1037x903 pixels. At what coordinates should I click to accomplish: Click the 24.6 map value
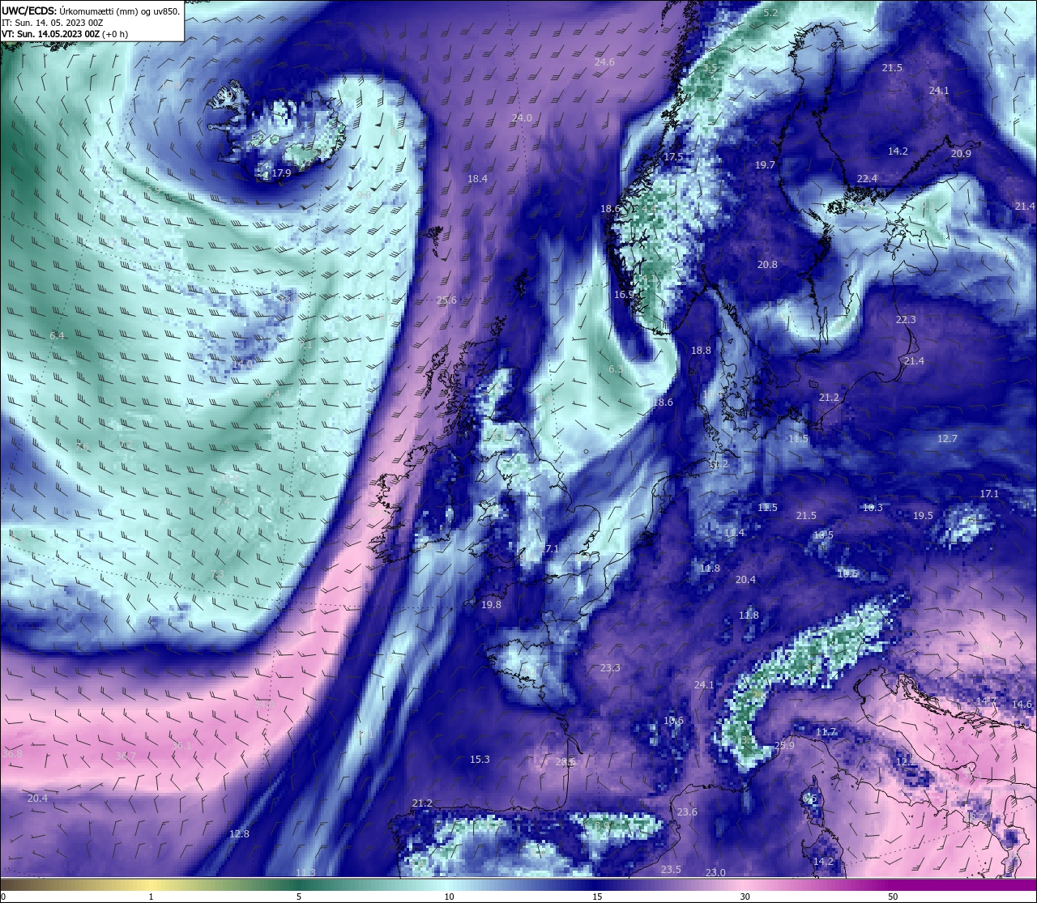604,62
